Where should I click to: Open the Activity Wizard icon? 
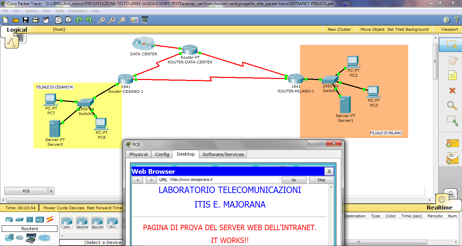coord(46,20)
